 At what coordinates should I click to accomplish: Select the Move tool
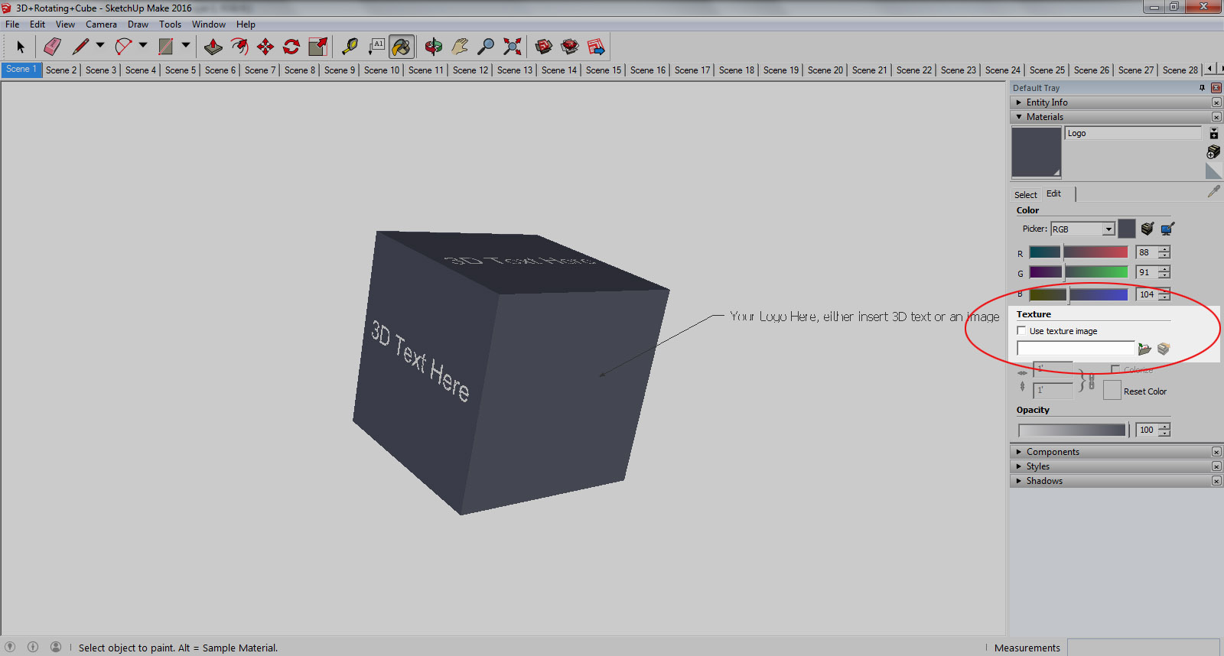point(265,47)
